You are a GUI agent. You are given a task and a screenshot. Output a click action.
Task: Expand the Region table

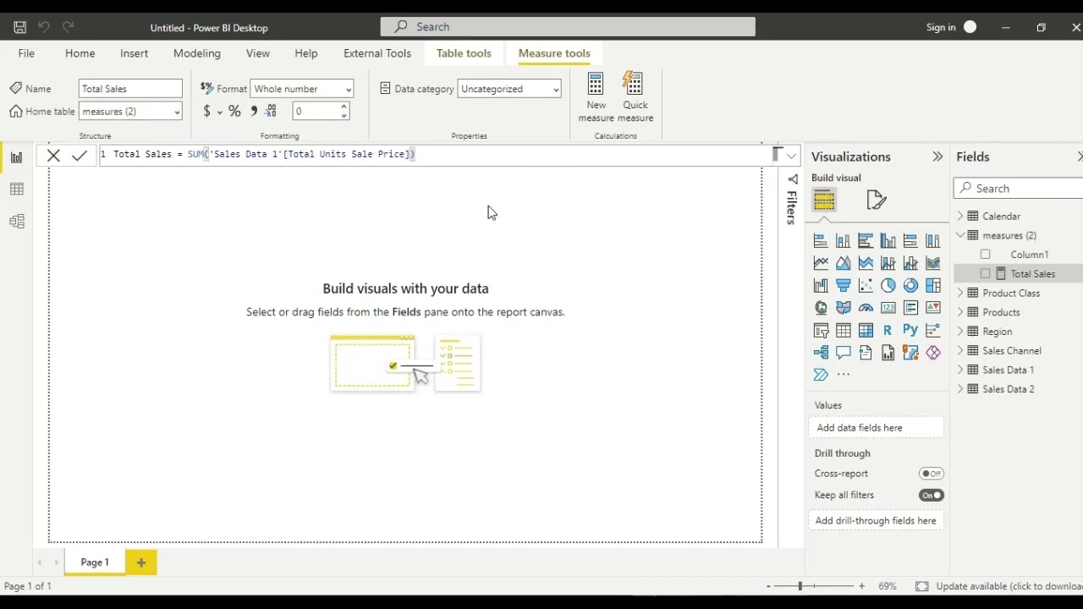(x=961, y=332)
